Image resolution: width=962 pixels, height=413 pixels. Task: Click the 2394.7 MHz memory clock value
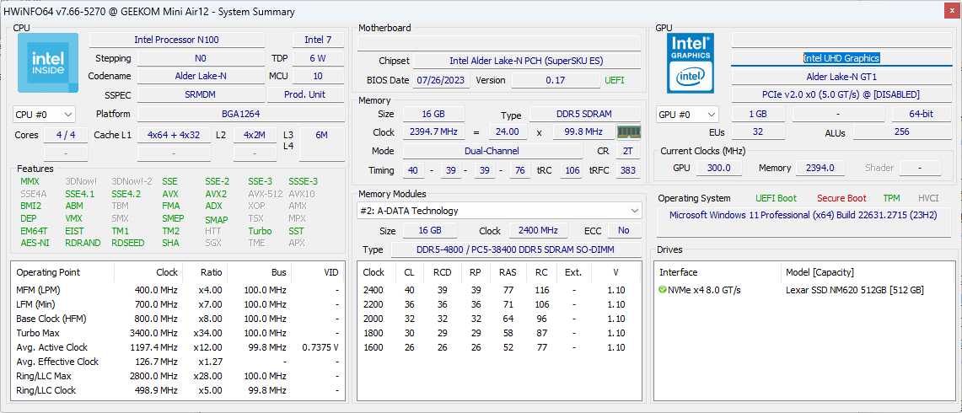(433, 132)
